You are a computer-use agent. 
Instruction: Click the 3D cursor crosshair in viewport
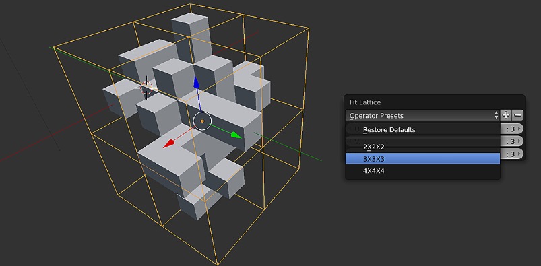coord(146,88)
